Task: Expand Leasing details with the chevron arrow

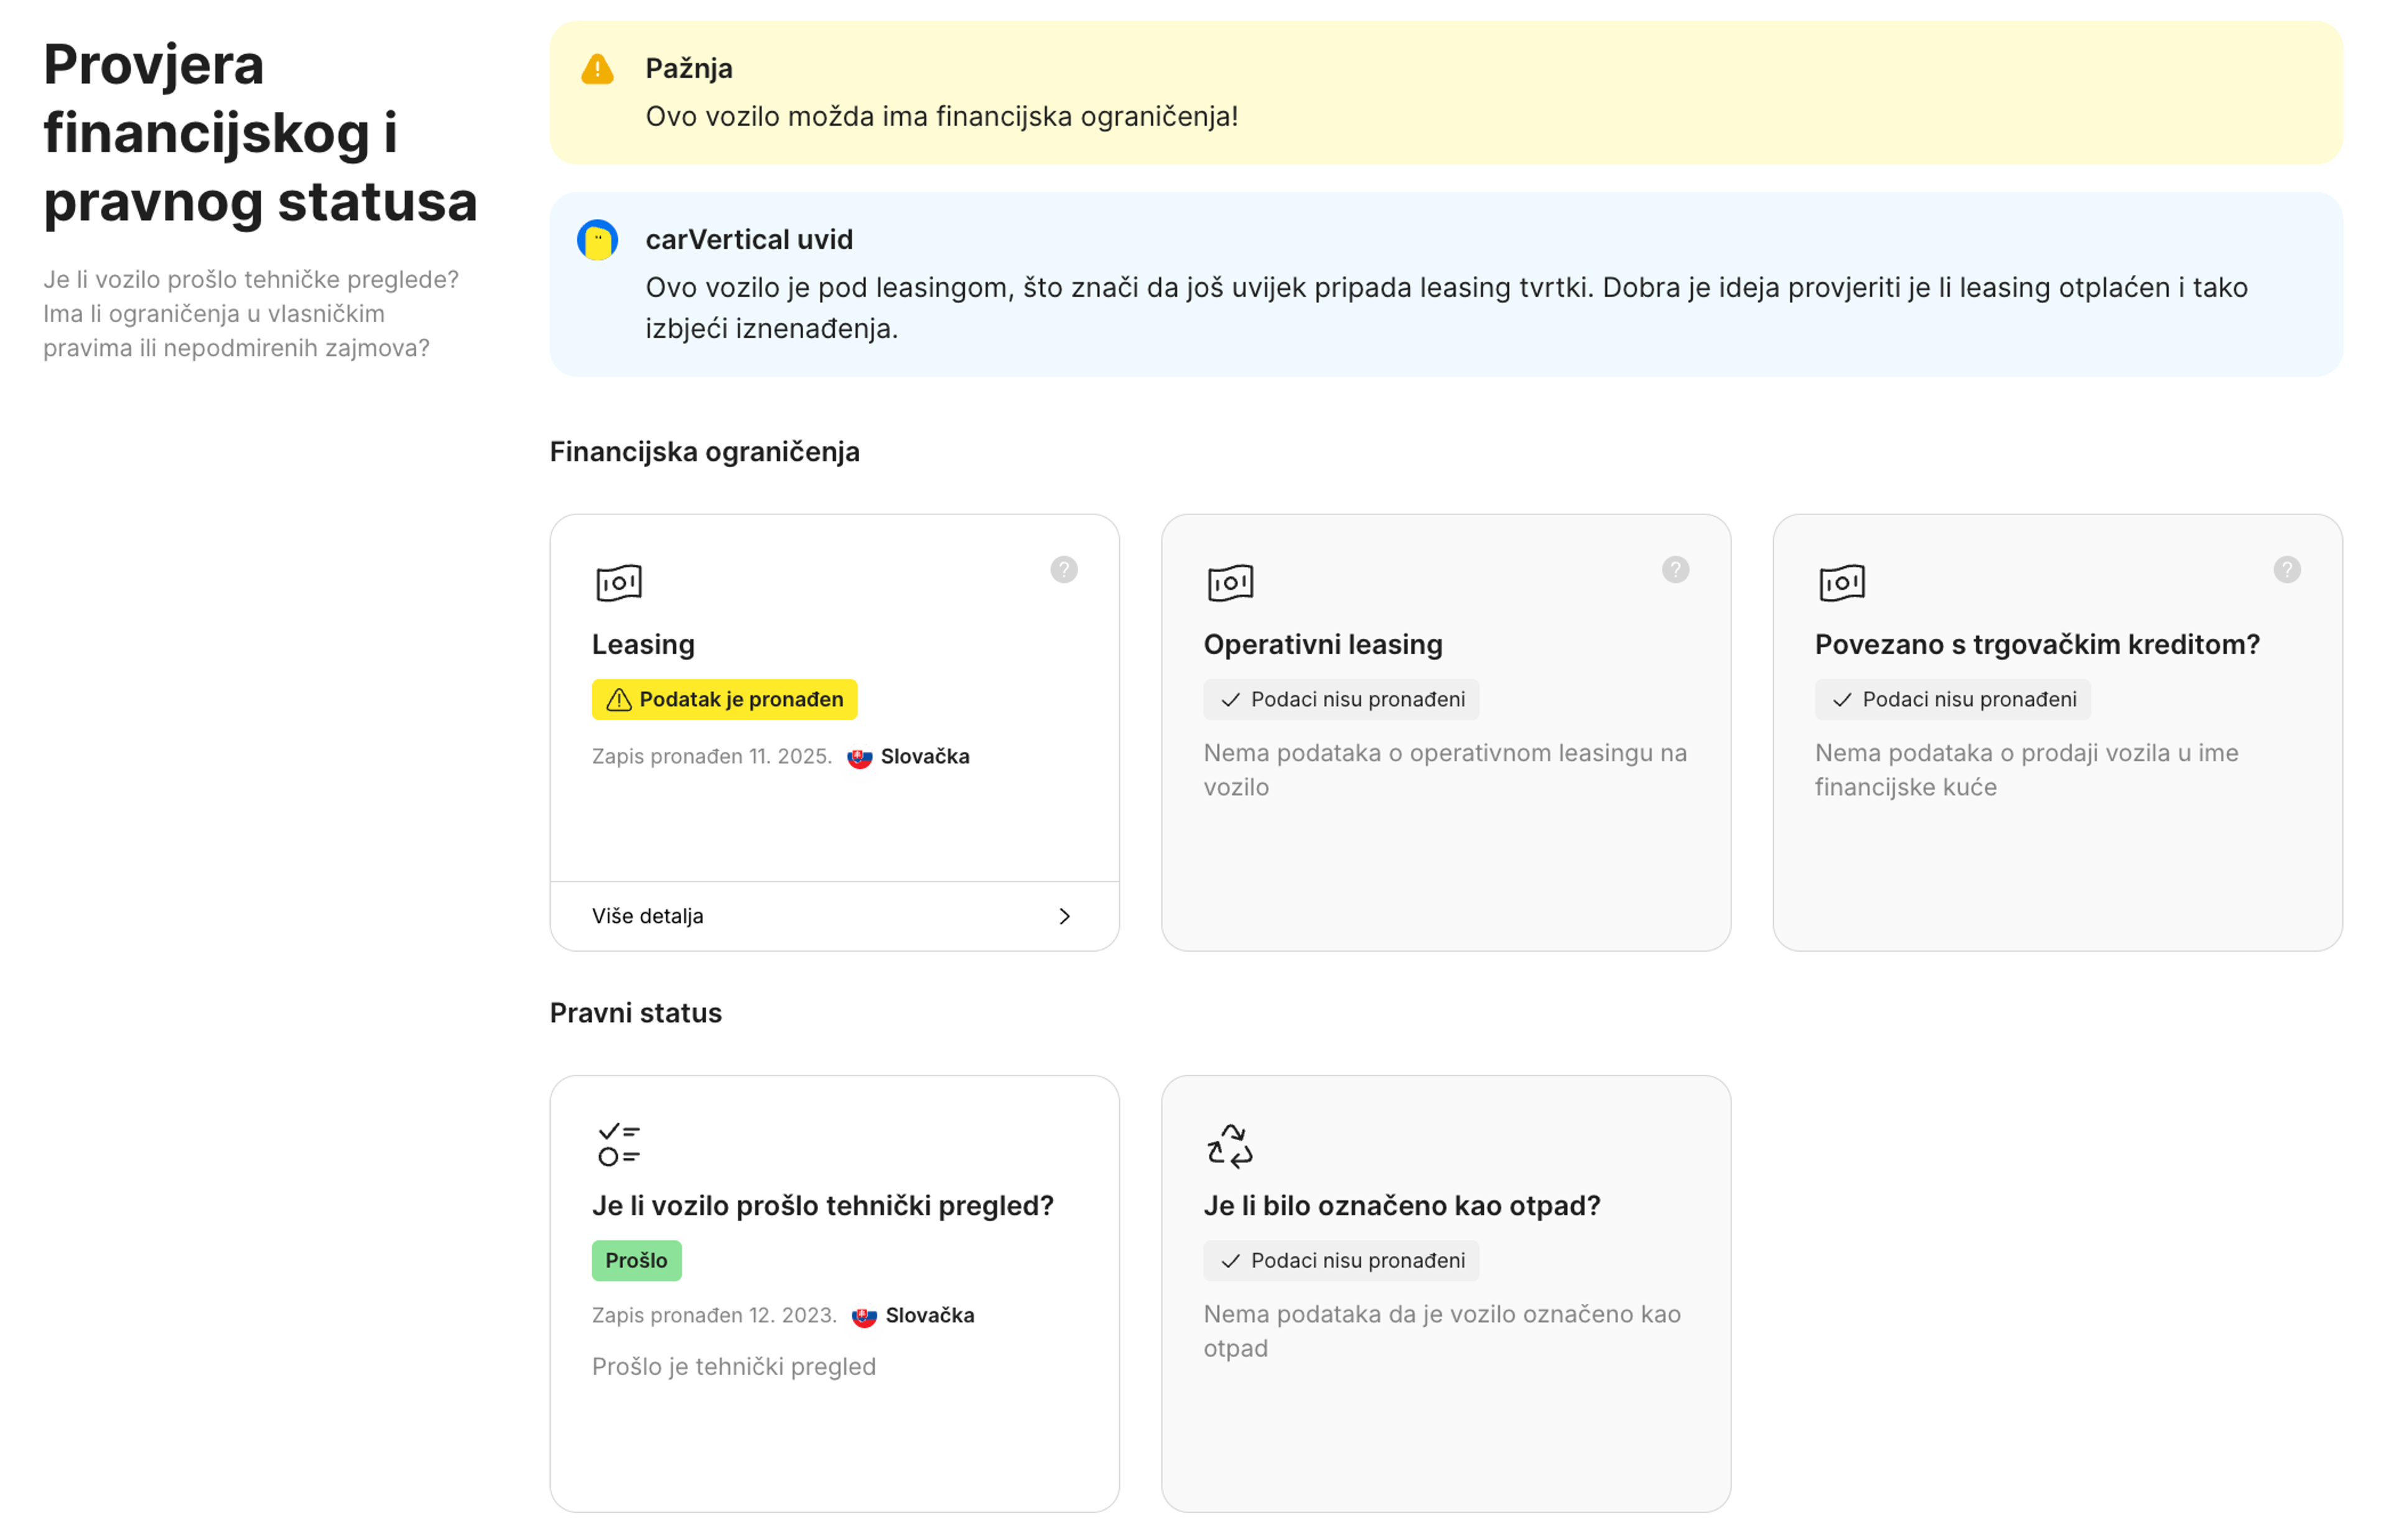Action: tap(1064, 917)
